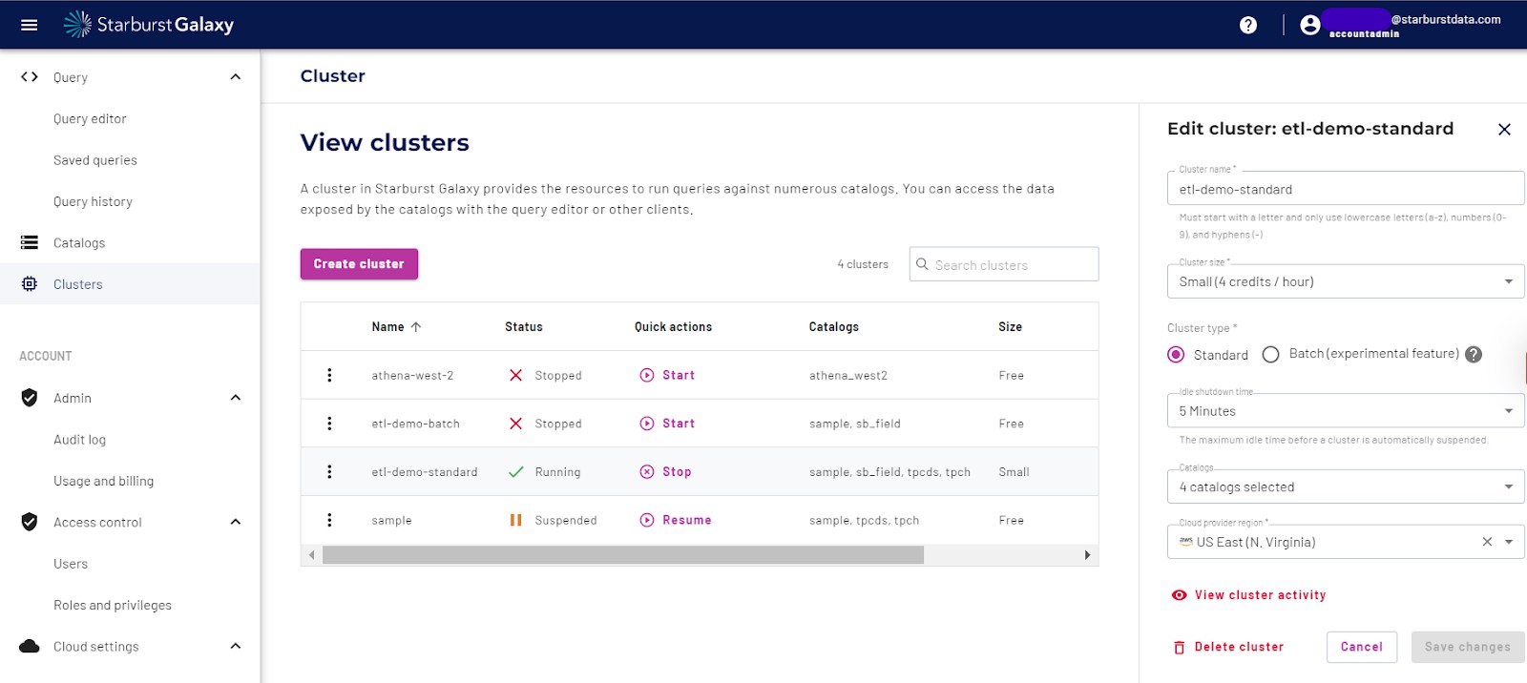Screen dimensions: 1527x683
Task: Open Saved queries page
Action: point(95,160)
